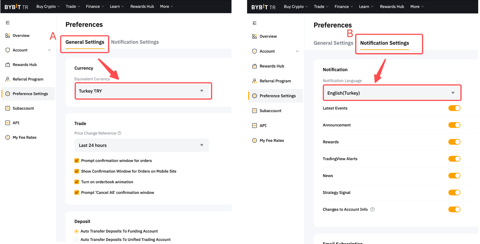This screenshot has height=244, width=480.
Task: Click Overview icon in left screenshot sidebar
Action: point(8,36)
